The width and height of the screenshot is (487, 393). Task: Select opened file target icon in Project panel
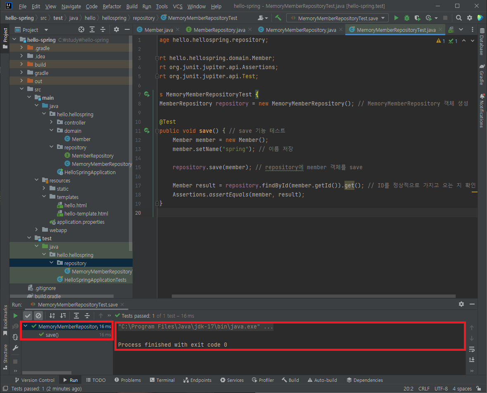81,29
